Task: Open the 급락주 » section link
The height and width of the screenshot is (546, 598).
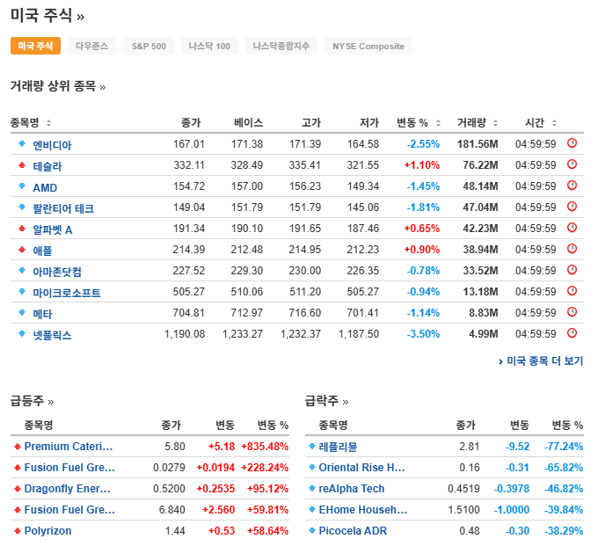Action: coord(327,401)
